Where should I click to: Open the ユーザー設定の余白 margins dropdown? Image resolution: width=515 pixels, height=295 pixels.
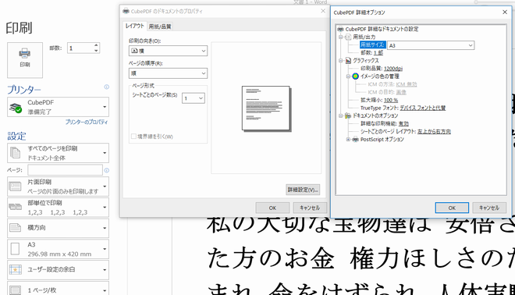tap(59, 270)
